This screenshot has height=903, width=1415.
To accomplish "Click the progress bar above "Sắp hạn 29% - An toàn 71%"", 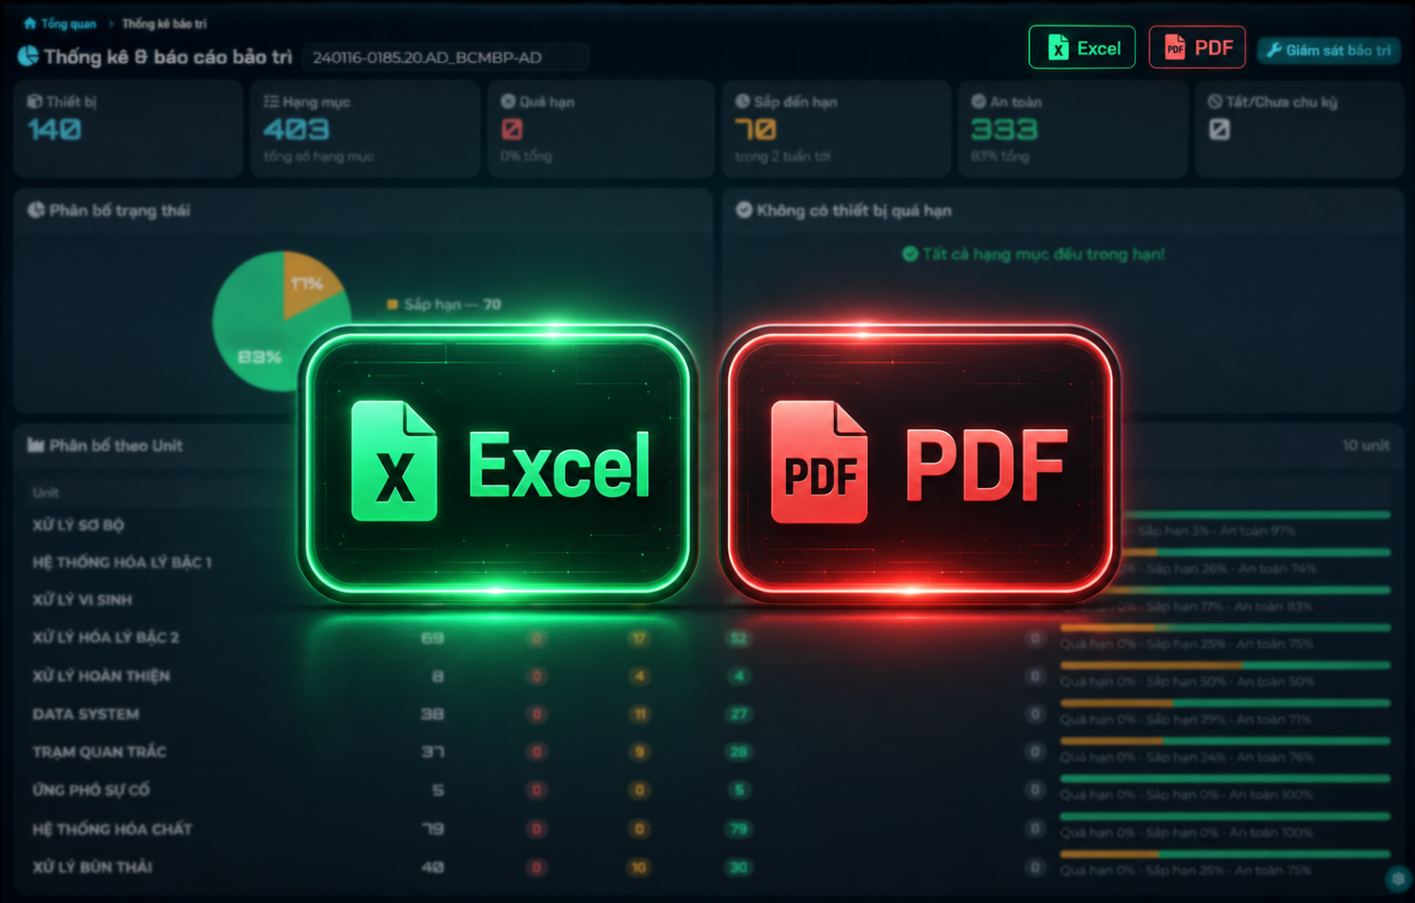I will [x=1225, y=703].
